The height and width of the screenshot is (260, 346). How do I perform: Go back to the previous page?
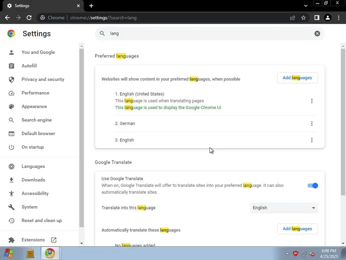(x=7, y=18)
